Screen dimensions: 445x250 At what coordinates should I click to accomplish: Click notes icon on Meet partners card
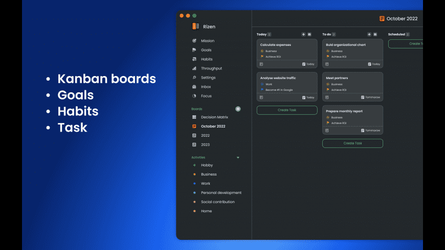pos(327,97)
